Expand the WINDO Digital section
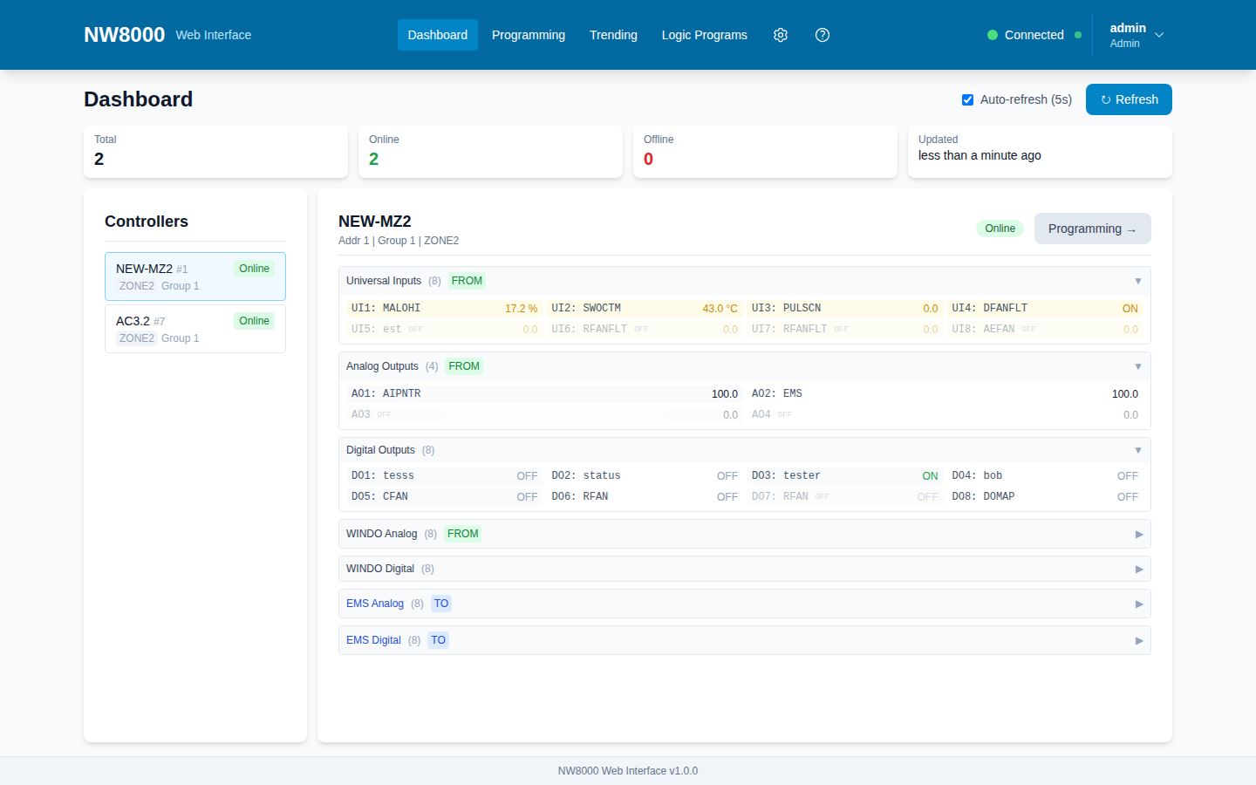1256x785 pixels. pos(744,569)
